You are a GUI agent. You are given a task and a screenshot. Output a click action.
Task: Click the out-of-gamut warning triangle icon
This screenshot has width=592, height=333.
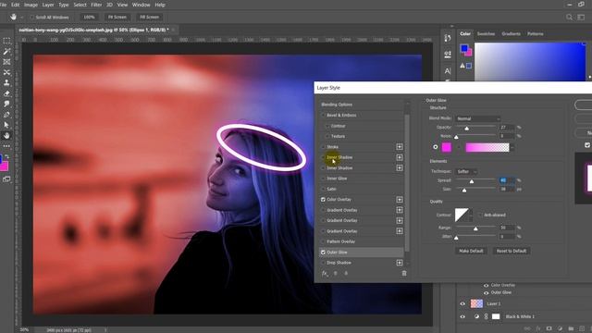462,66
